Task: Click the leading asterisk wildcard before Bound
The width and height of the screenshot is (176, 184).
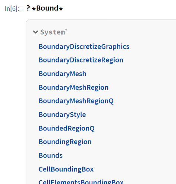Action: coord(34,9)
